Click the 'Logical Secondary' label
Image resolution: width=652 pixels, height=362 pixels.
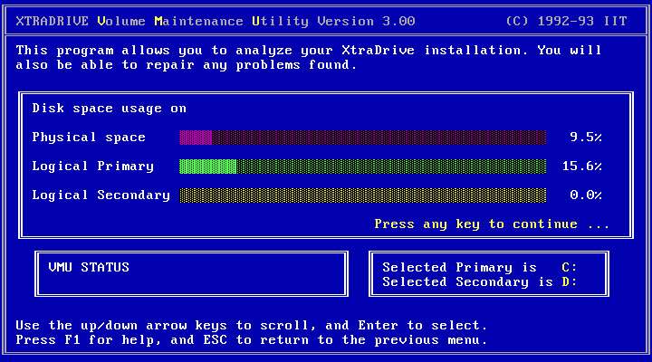[101, 195]
